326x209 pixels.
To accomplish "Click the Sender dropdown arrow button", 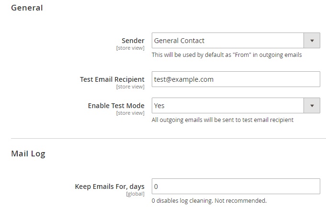I will tap(312, 41).
